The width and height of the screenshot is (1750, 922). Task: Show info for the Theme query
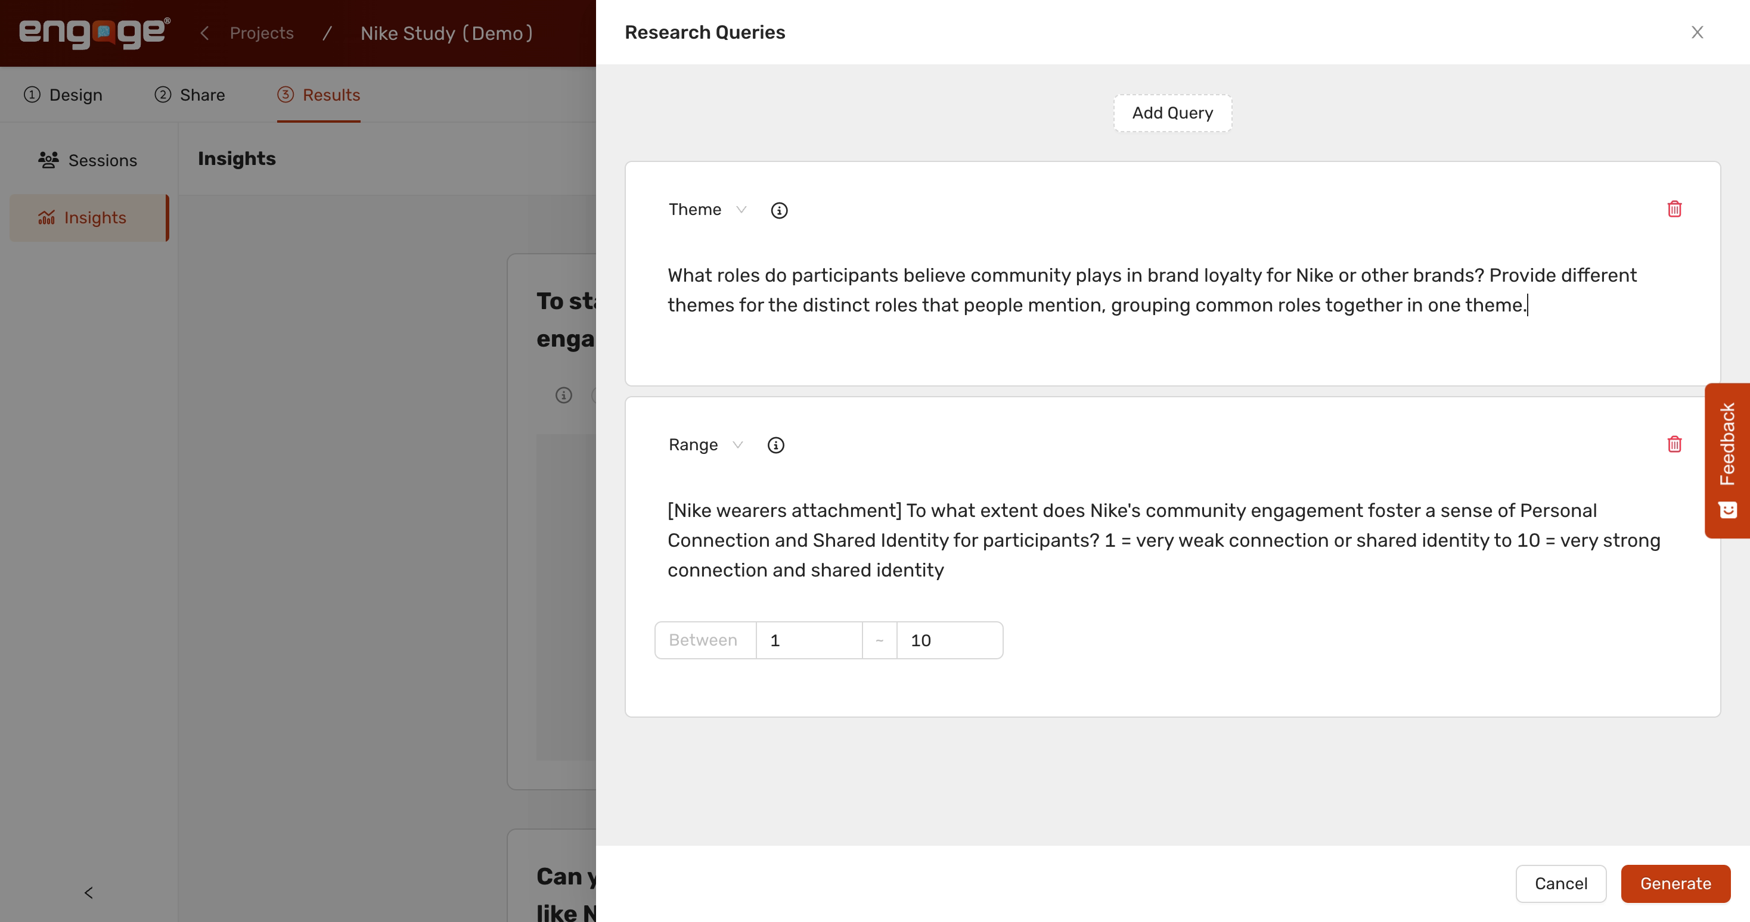click(778, 210)
